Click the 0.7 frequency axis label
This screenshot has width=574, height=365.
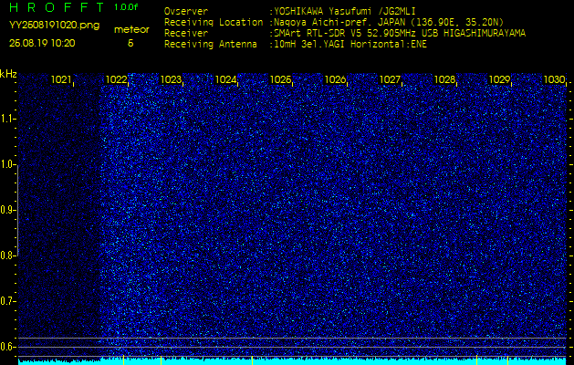pos(6,301)
